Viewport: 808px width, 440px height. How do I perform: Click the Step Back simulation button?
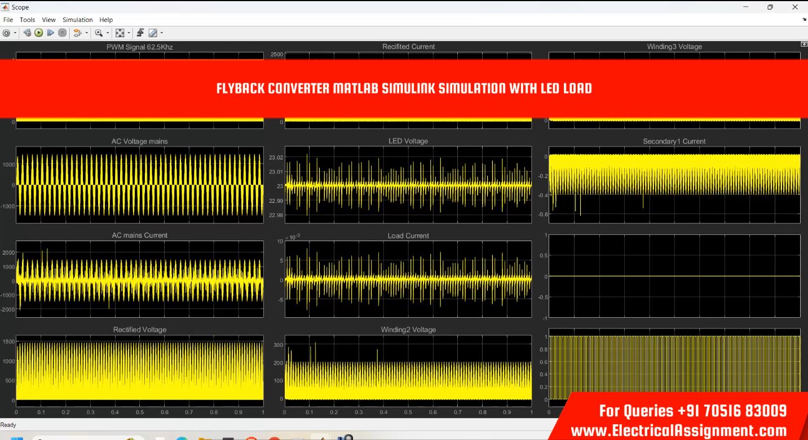pyautogui.click(x=27, y=33)
